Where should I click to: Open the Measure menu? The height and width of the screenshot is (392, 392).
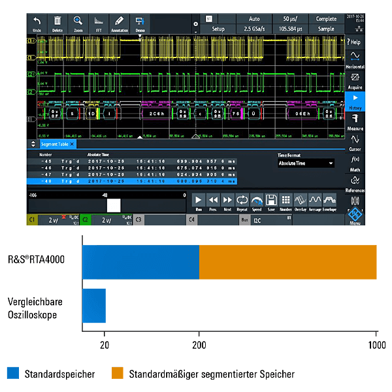click(x=355, y=123)
